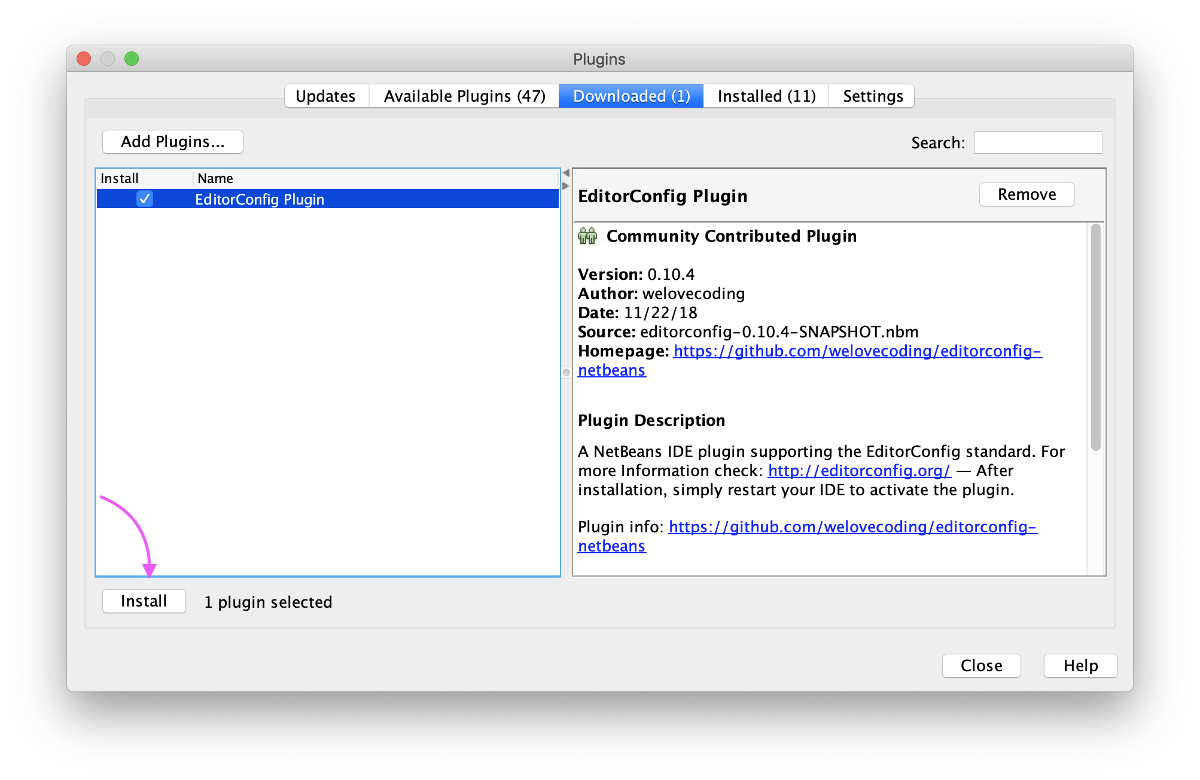The width and height of the screenshot is (1200, 780).
Task: Click the Install button at bottom
Action: (144, 601)
